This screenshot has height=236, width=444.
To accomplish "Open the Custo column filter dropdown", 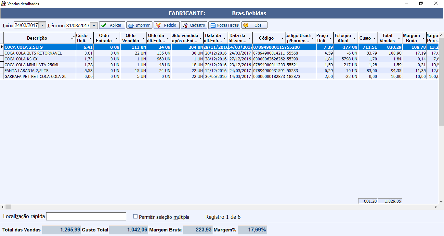I will coord(375,38).
